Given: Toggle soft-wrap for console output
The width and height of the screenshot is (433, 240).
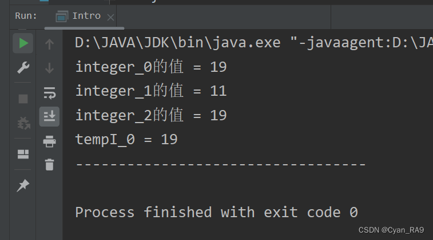Looking at the screenshot, I should tap(49, 93).
